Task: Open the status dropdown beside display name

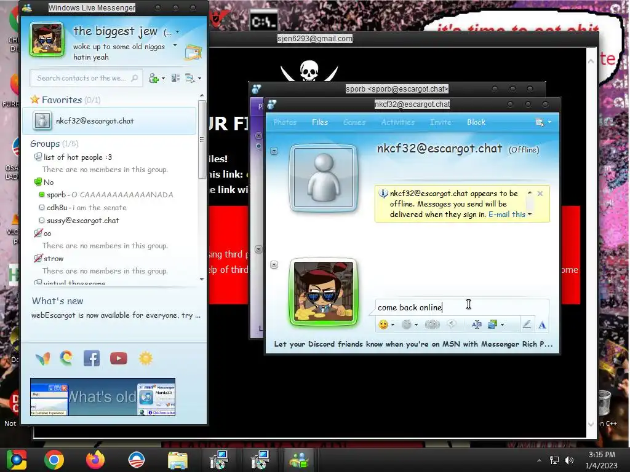Action: (178, 31)
